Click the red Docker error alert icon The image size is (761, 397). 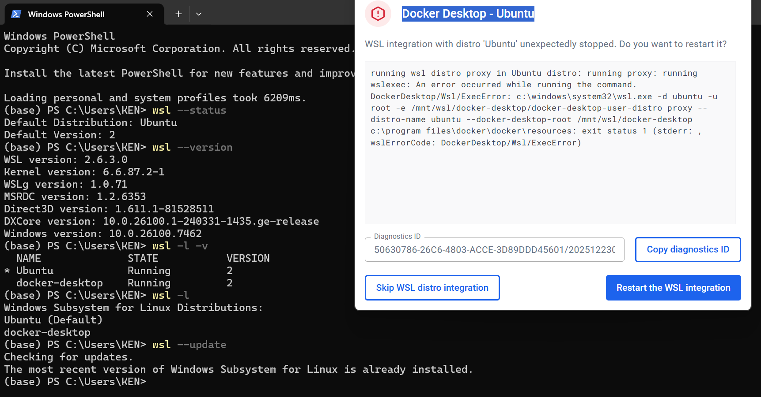[378, 14]
